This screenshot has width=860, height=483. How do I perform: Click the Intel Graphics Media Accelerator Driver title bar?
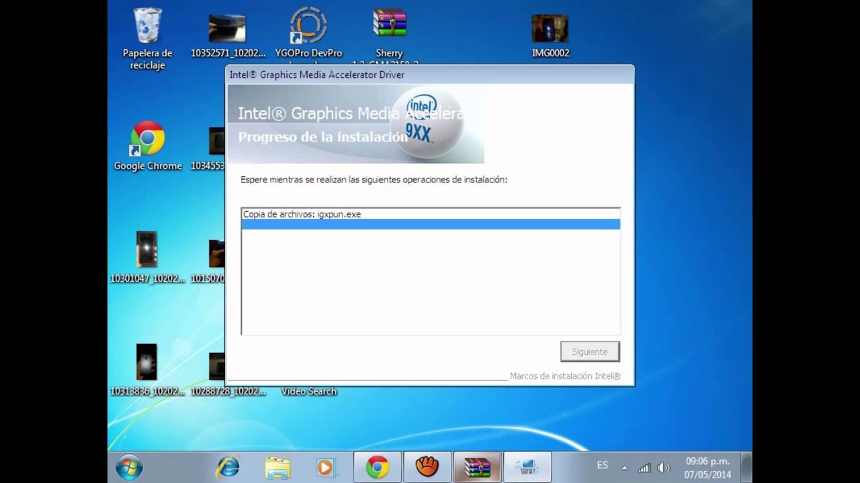click(x=429, y=74)
